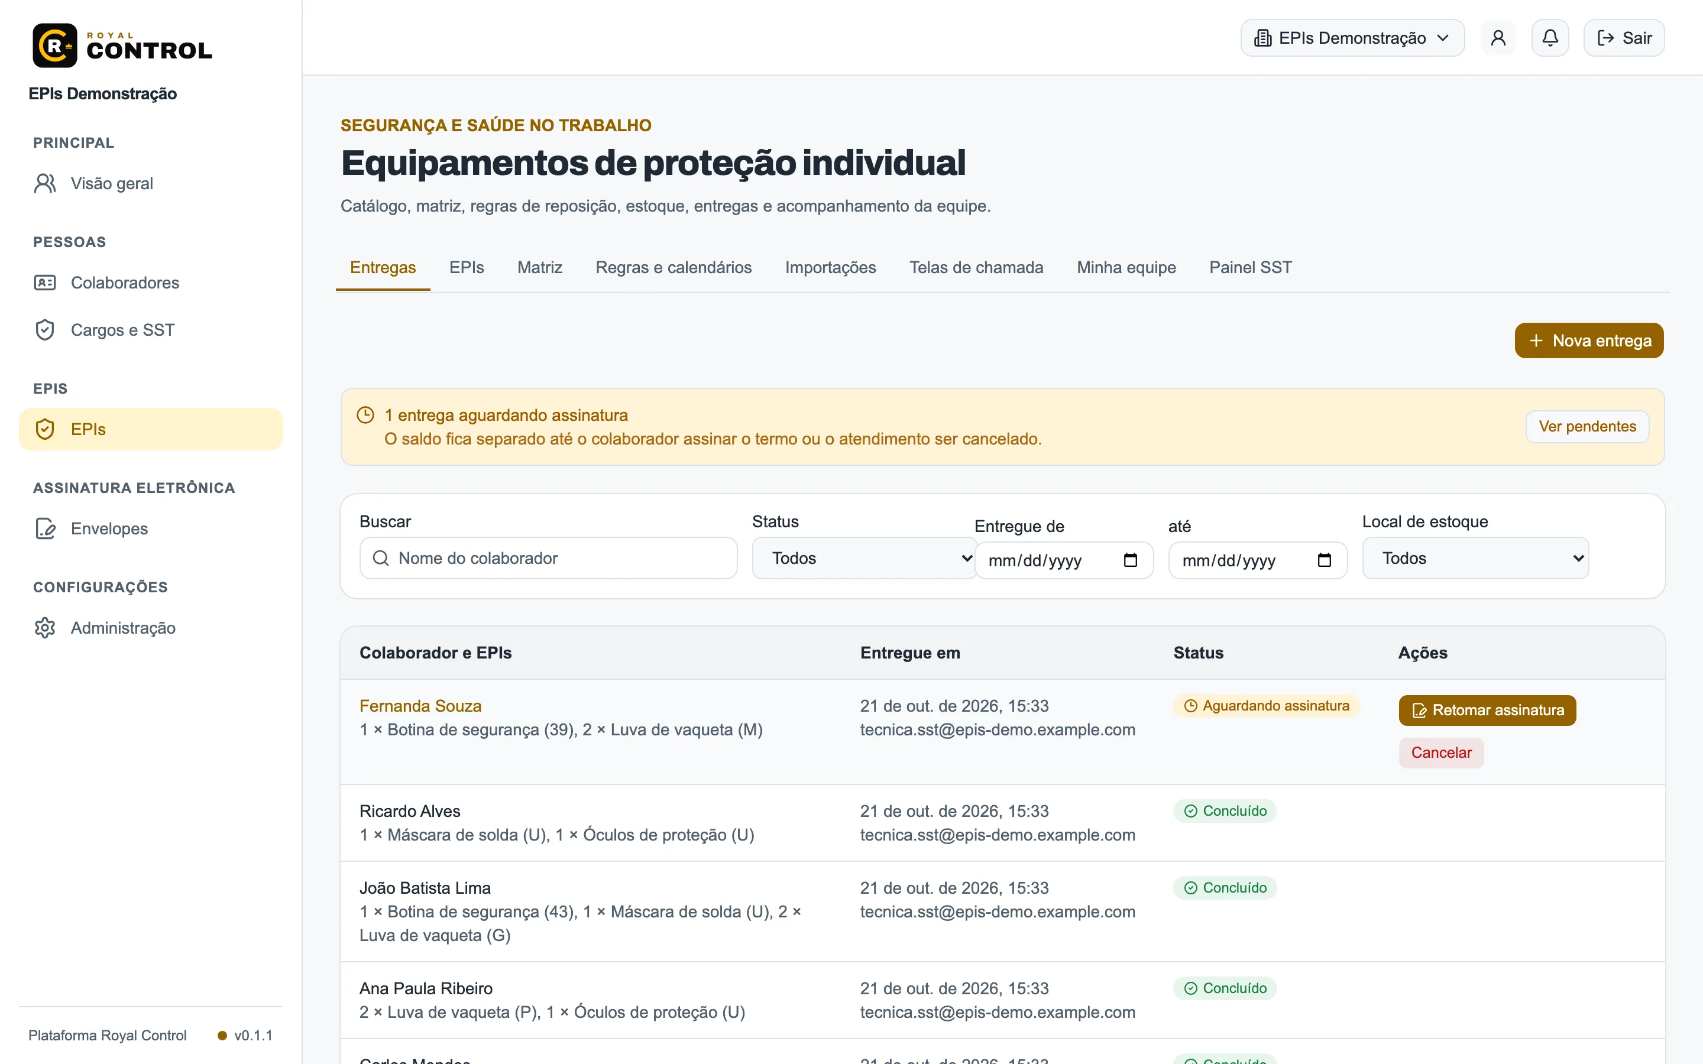Click the clock icon in pending alert
1703x1064 pixels.
coord(365,415)
